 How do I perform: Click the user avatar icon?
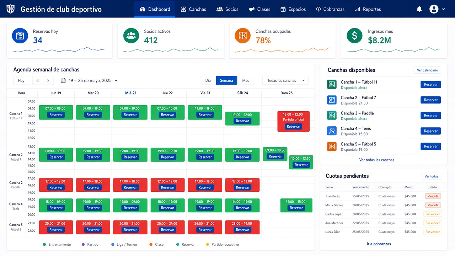point(434,9)
